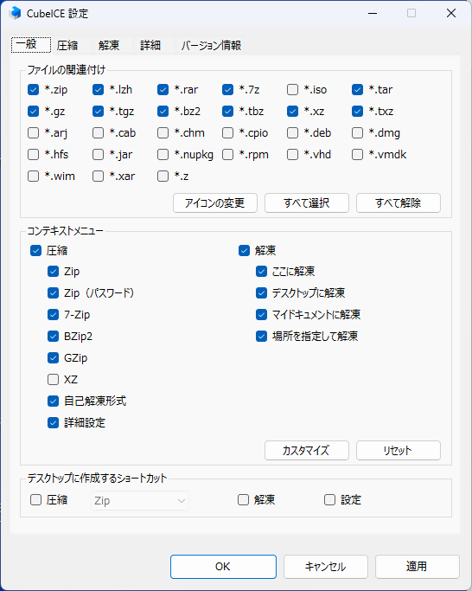This screenshot has height=591, width=472.
Task: Enable the *.jar file association
Action: click(x=98, y=155)
